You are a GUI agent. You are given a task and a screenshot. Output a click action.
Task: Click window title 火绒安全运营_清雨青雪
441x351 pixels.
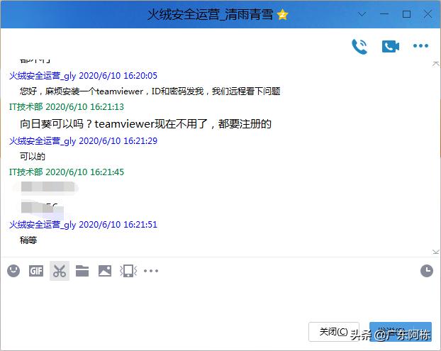211,15
